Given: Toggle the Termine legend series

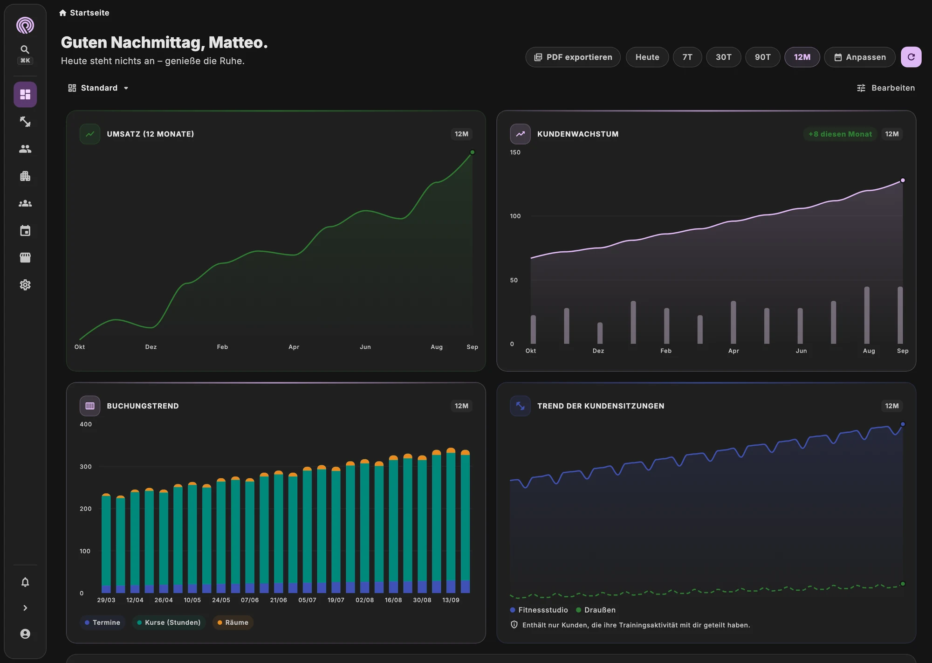Looking at the screenshot, I should 103,622.
